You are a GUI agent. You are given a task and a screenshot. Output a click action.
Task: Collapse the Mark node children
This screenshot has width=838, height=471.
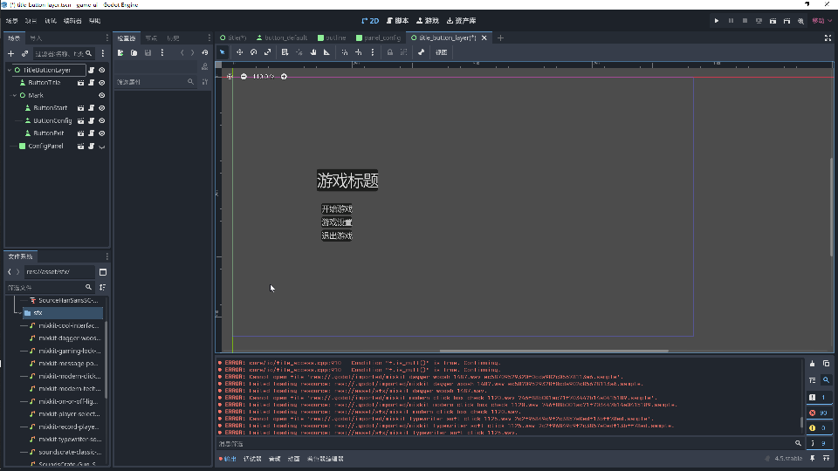(x=15, y=95)
